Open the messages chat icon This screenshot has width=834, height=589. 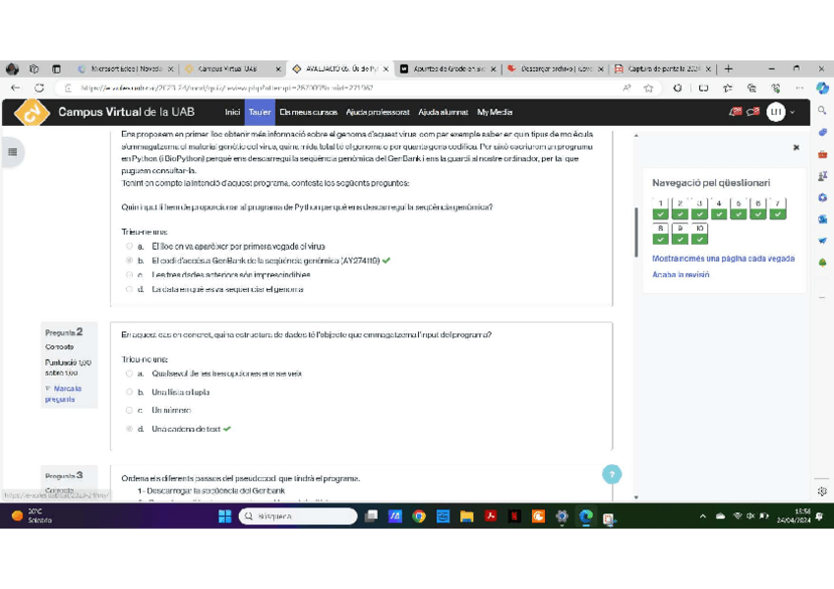752,112
